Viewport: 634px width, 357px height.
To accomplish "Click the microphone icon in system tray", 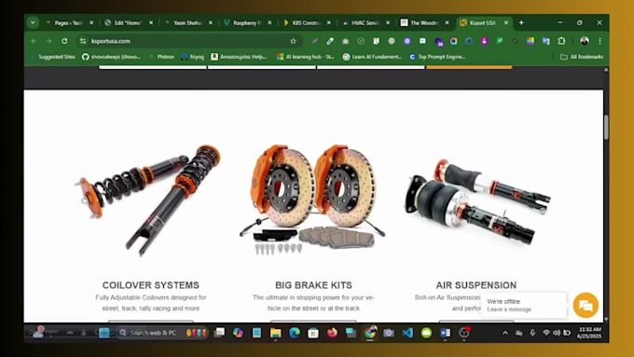I will point(532,333).
